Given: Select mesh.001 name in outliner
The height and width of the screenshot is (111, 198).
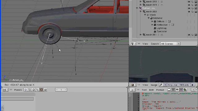Looking at the screenshot, I should [x=151, y=35].
